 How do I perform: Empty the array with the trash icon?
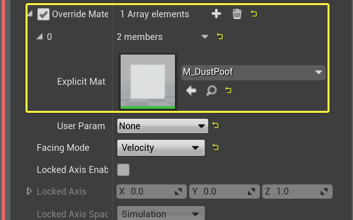point(237,14)
